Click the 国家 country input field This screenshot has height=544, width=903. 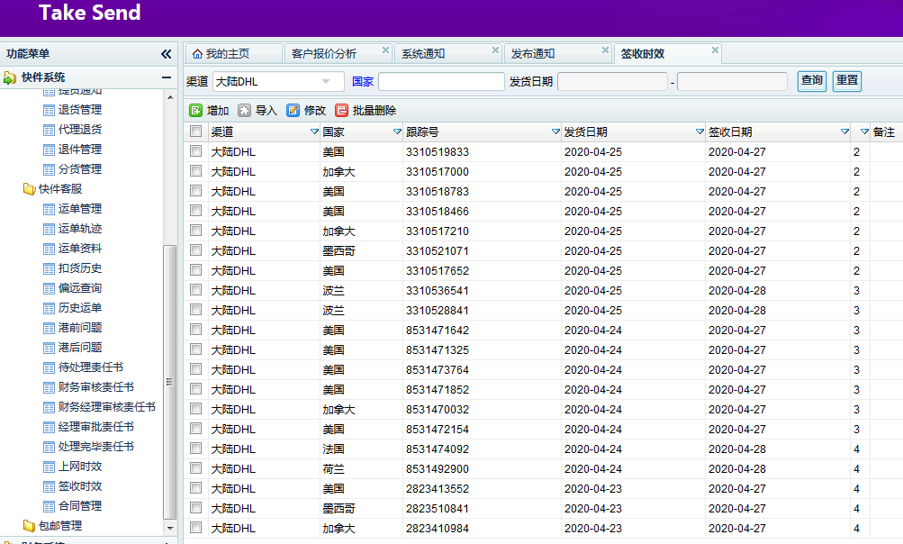point(441,82)
